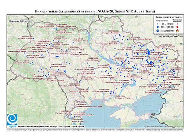Click the 36° longitude label at top
190x135 pixels.
pos(137,17)
